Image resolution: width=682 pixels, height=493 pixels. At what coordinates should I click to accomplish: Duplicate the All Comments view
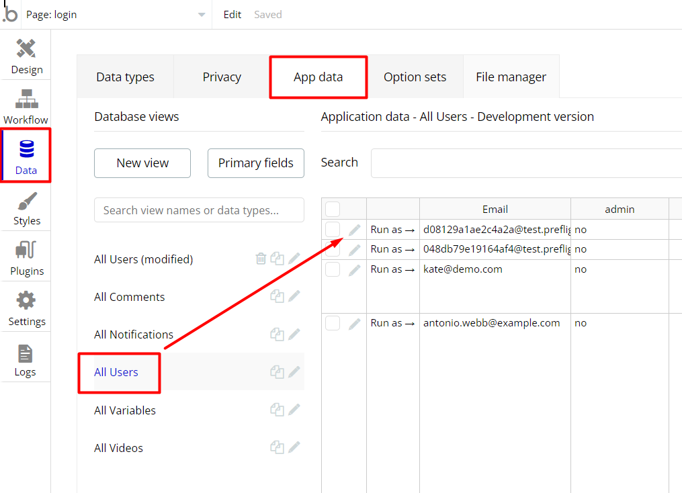point(277,296)
